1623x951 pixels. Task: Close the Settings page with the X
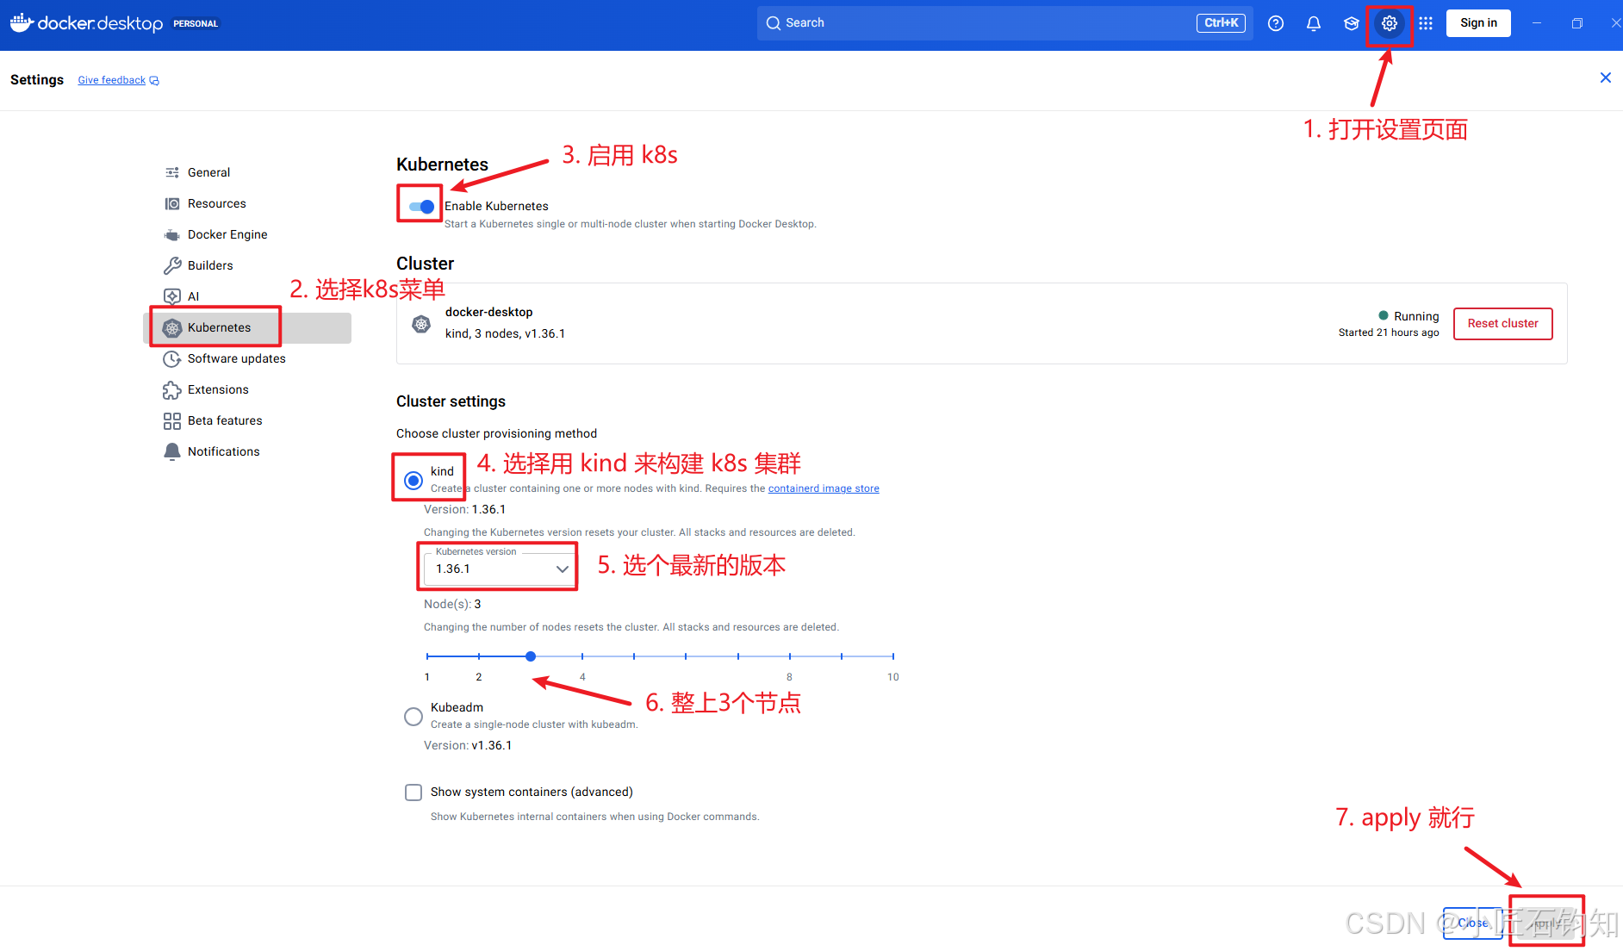point(1606,78)
